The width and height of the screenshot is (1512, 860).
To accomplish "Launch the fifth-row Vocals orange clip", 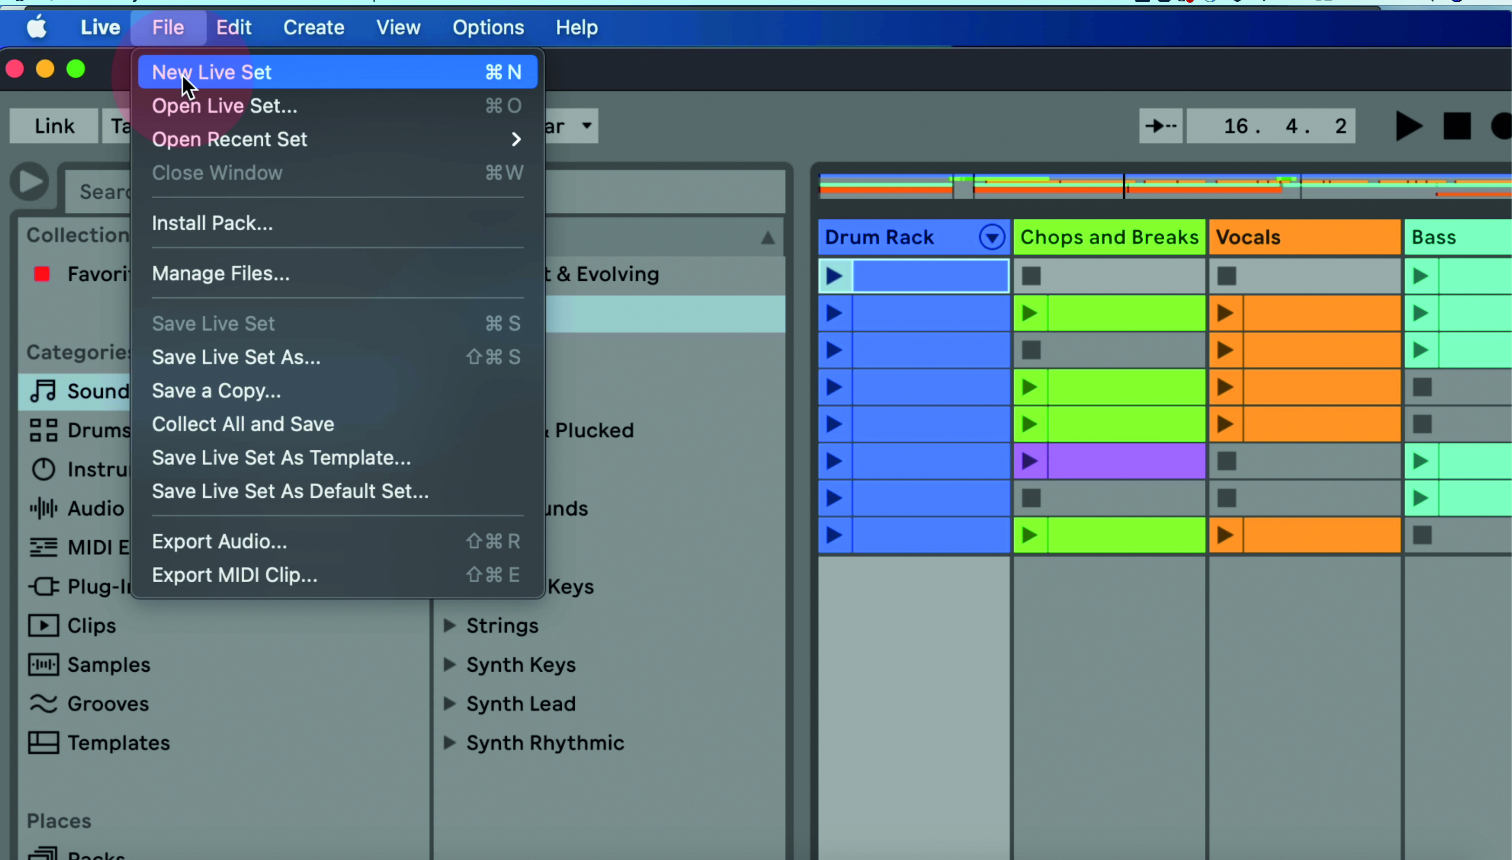I will pos(1226,424).
